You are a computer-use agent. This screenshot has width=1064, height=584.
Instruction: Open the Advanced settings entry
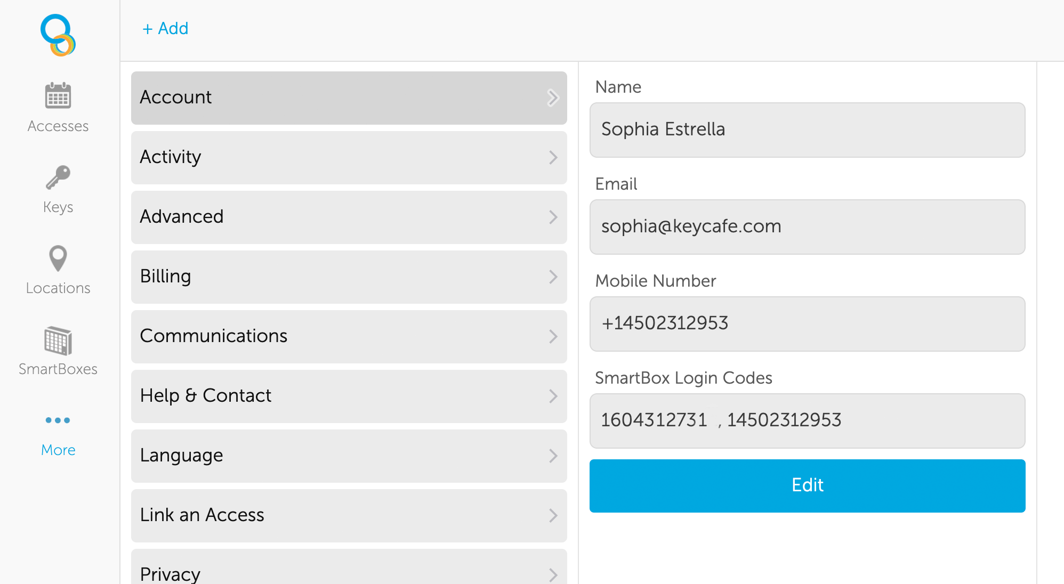tap(348, 217)
